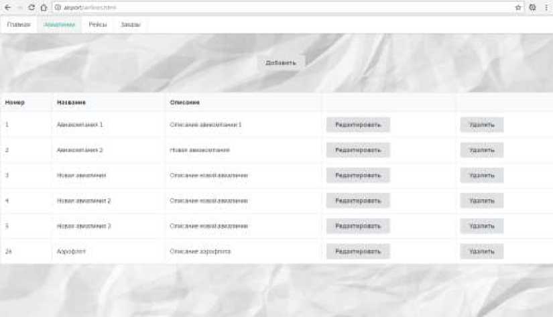This screenshot has width=553, height=317.
Task: Select the Авиалинии tab
Action: click(x=59, y=25)
